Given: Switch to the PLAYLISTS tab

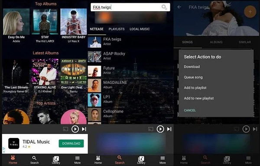Looking at the screenshot, I should [x=117, y=29].
